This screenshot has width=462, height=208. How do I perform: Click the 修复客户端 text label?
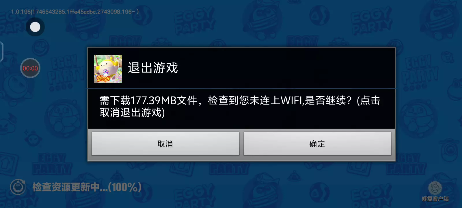pos(435,199)
